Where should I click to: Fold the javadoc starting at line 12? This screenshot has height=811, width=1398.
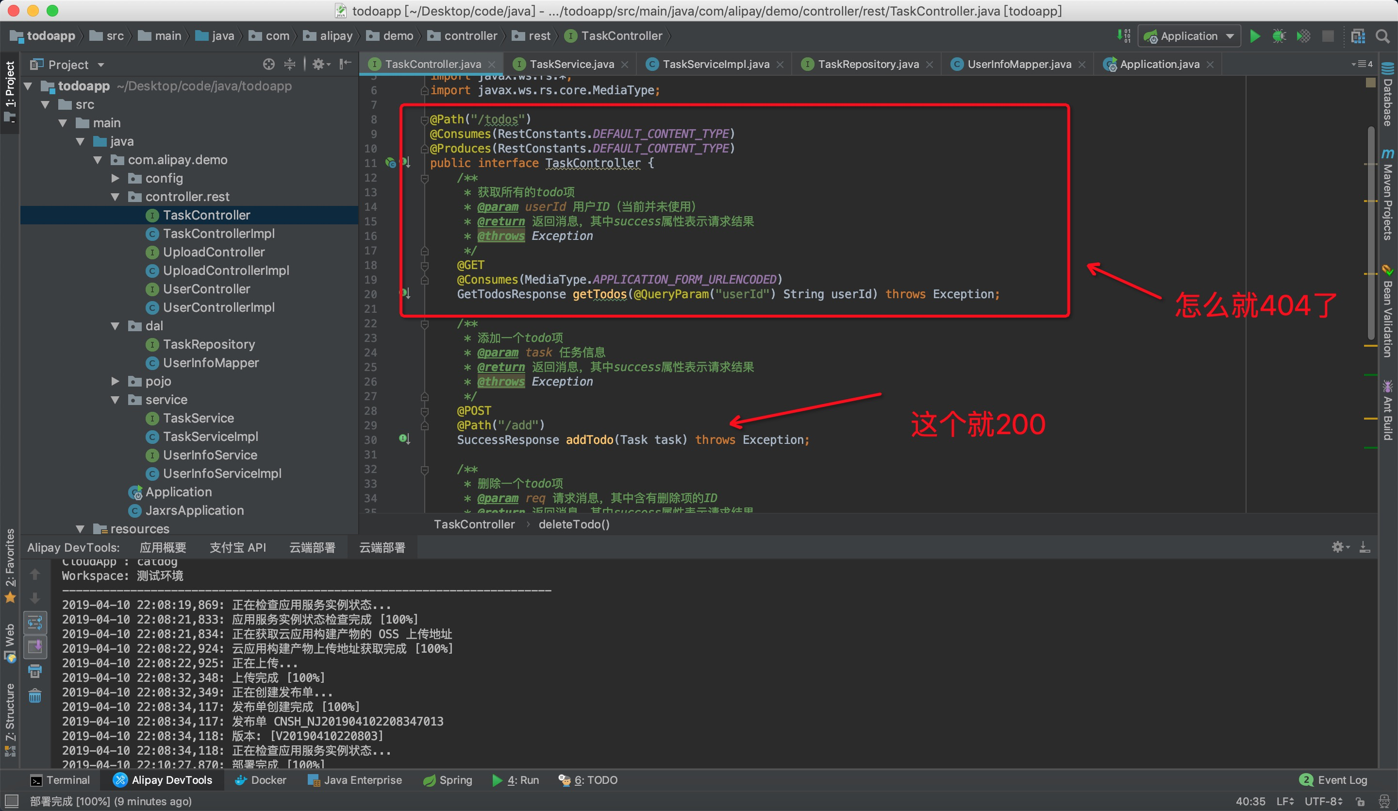point(424,178)
